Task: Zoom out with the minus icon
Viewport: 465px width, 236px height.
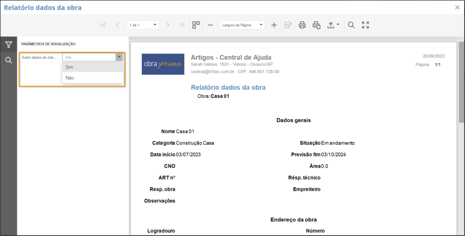Action: point(210,25)
